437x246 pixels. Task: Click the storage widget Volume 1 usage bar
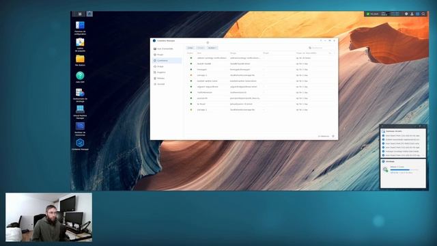tap(404, 169)
